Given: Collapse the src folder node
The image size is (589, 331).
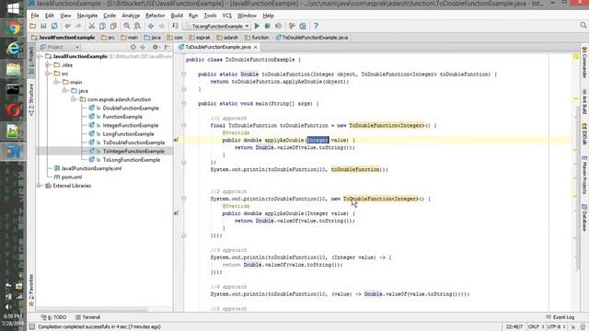Looking at the screenshot, I should (48, 74).
